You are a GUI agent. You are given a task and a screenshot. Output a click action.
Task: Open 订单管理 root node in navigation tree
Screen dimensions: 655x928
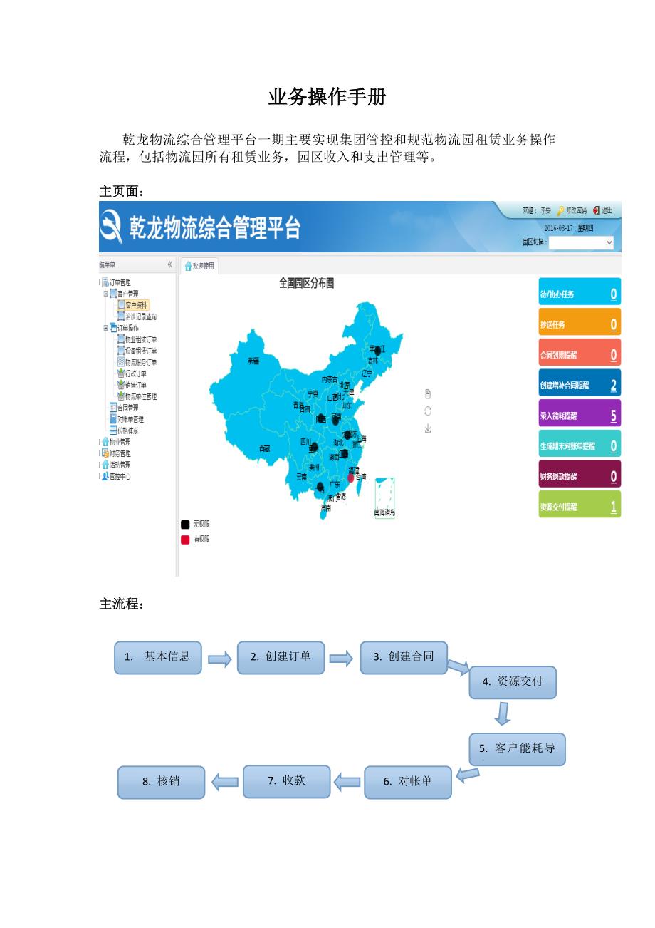pyautogui.click(x=115, y=282)
